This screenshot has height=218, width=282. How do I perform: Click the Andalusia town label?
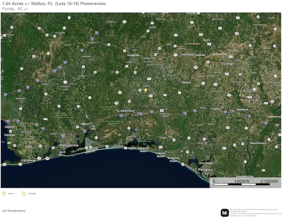133,55
